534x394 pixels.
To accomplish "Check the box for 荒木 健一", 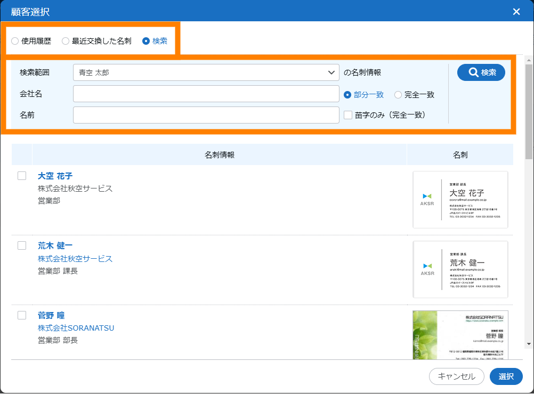I will [x=22, y=245].
